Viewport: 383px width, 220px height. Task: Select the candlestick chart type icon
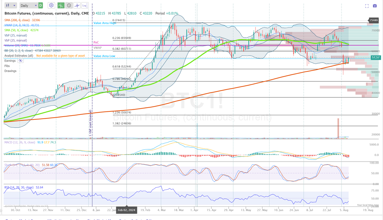(8, 5)
